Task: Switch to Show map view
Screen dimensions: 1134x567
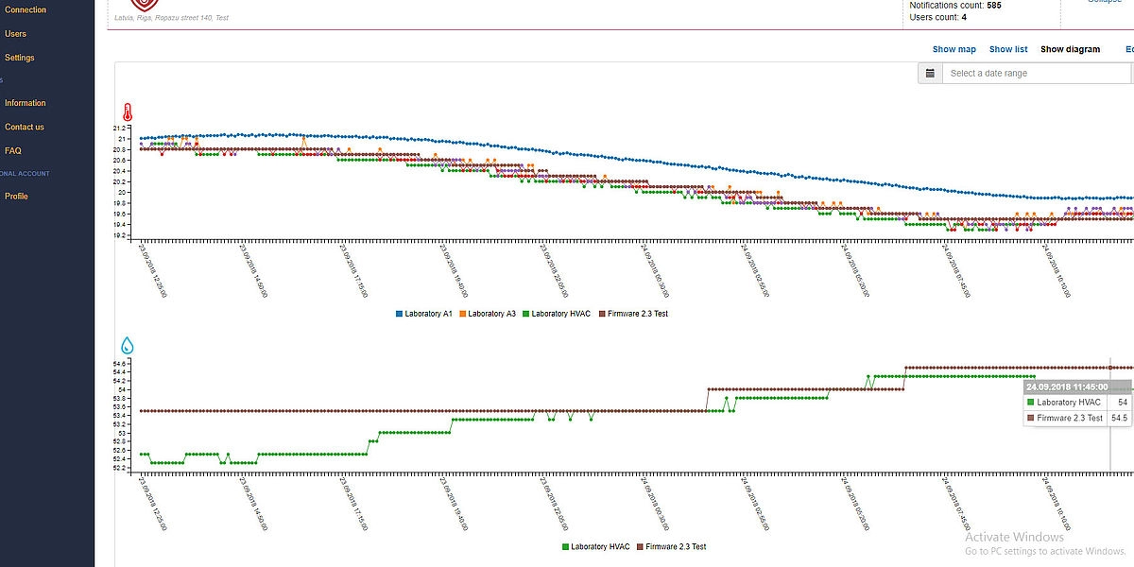Action: point(954,49)
